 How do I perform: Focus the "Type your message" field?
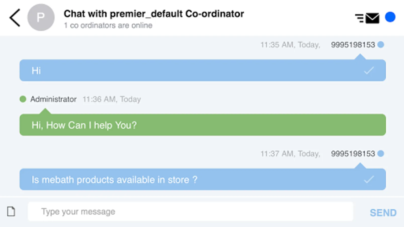pos(190,211)
